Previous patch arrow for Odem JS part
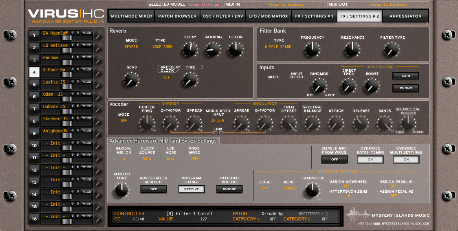Image resolution: width=458 pixels, height=231 pixels. 73,94
